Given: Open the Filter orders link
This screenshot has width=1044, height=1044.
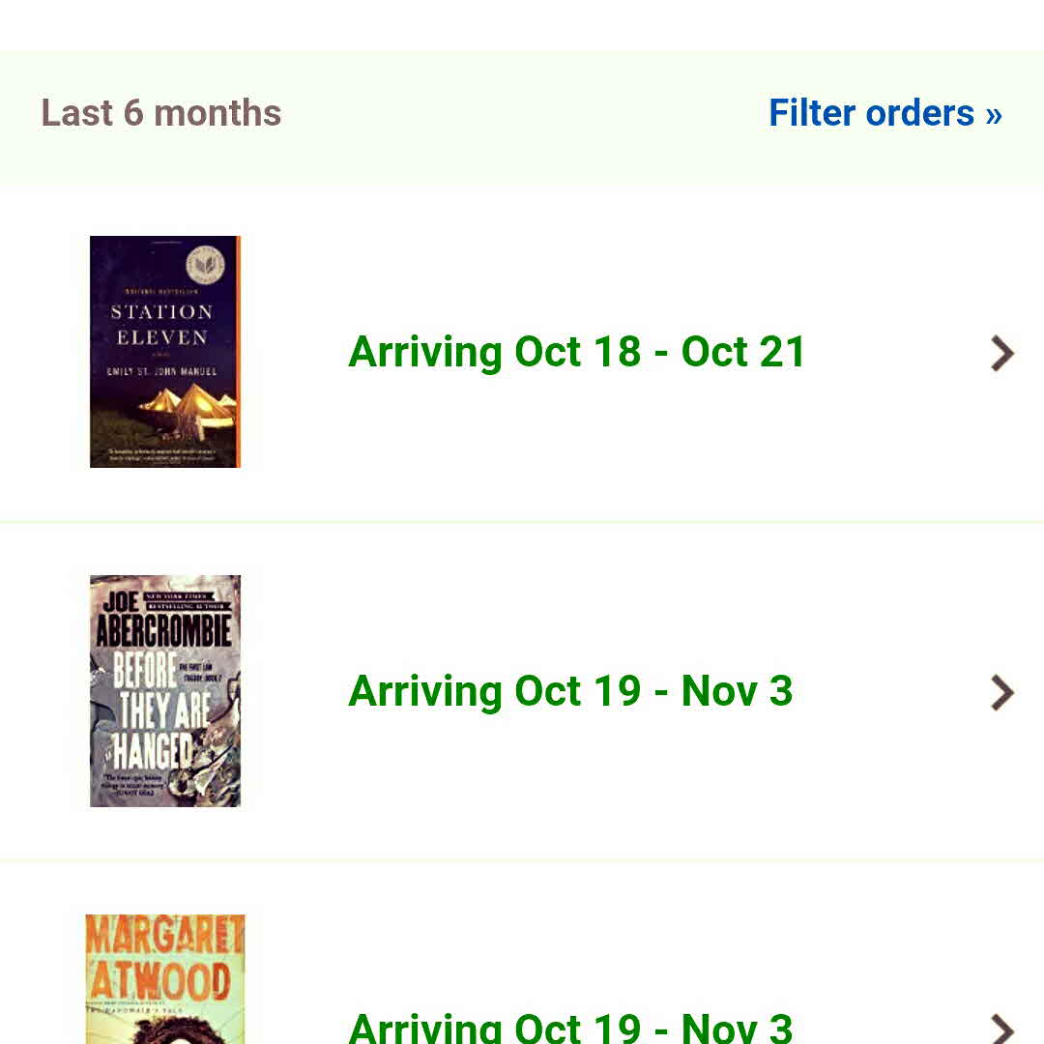Looking at the screenshot, I should [x=871, y=113].
